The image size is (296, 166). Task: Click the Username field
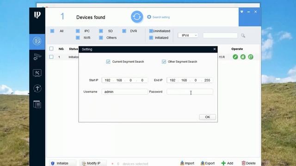pyautogui.click(x=124, y=92)
